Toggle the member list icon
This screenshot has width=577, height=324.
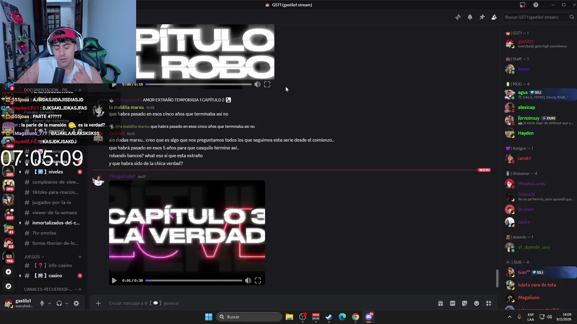(x=494, y=17)
